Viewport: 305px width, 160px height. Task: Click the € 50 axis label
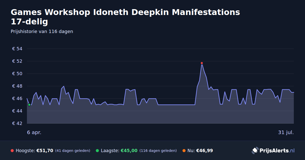(x=17, y=74)
